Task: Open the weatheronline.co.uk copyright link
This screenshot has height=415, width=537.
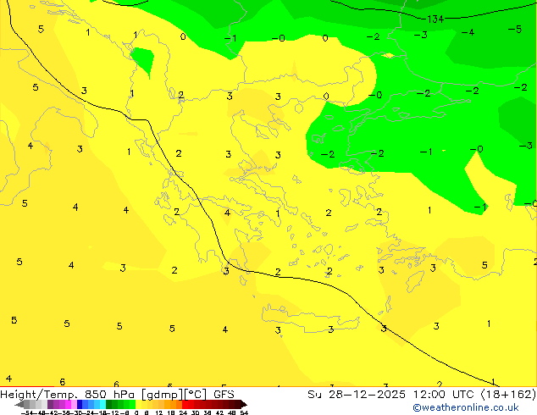Action: (x=465, y=407)
